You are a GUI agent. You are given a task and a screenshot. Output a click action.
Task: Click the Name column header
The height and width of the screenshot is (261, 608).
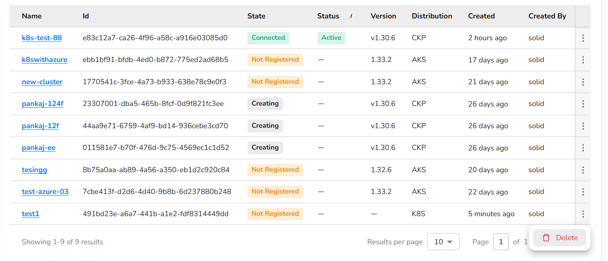click(32, 16)
